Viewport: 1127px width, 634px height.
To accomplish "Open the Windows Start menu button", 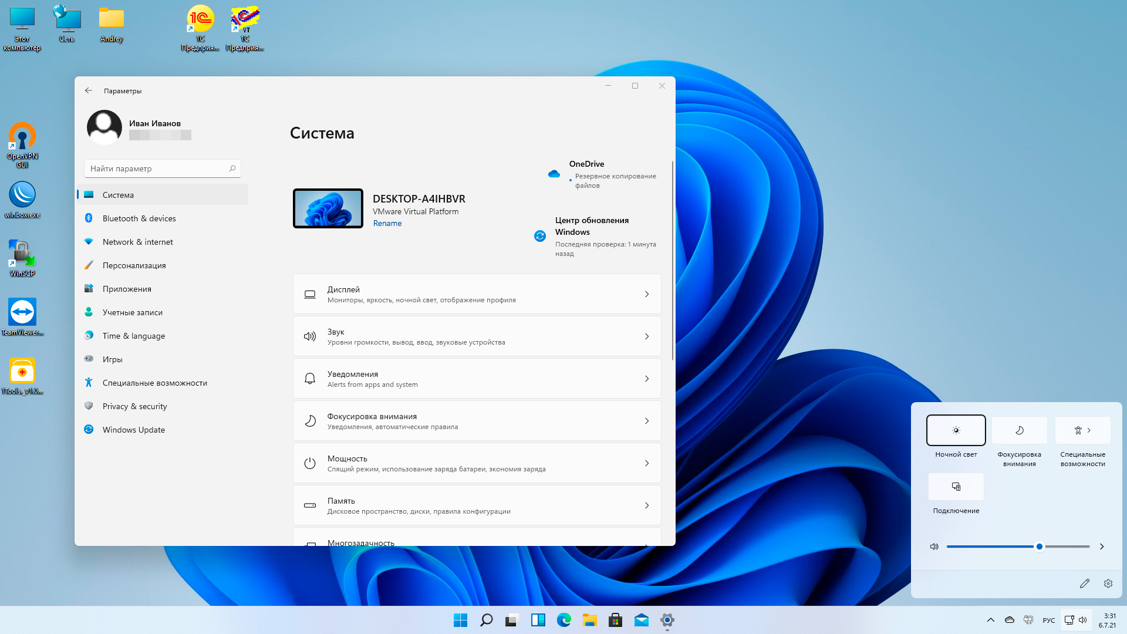I will tap(460, 620).
